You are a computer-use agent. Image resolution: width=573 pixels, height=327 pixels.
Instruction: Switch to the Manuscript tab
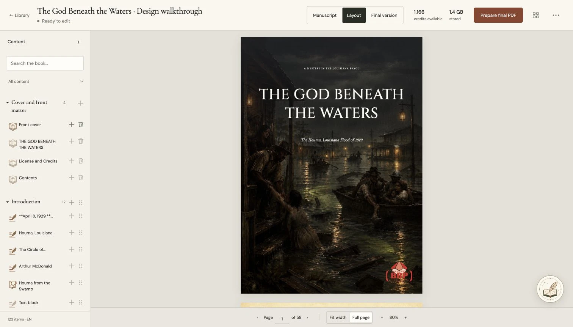pyautogui.click(x=325, y=15)
